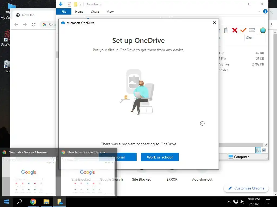Click the red X delete toolbar icon
Screen dimensions: 277x207
(x=235, y=30)
